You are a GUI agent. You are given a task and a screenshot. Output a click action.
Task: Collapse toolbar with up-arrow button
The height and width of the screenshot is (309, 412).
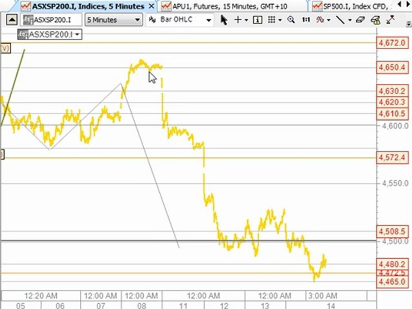(12, 20)
